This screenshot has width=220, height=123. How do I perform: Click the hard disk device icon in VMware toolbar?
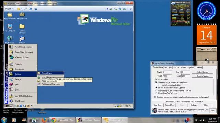point(111,9)
